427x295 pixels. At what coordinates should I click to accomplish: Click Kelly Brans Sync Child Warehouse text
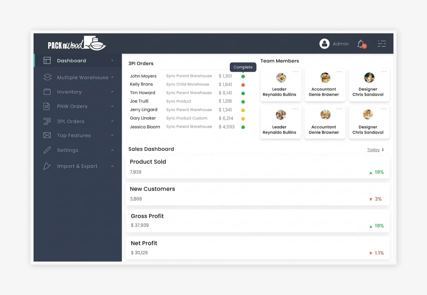188,84
